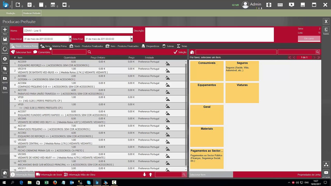Open the Desperdícios tab
This screenshot has width=331, height=186.
[150, 46]
